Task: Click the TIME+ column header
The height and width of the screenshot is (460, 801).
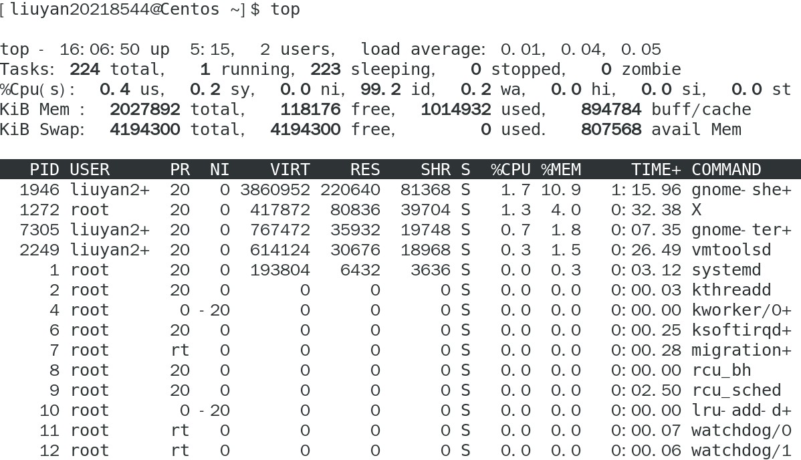Action: tap(656, 170)
